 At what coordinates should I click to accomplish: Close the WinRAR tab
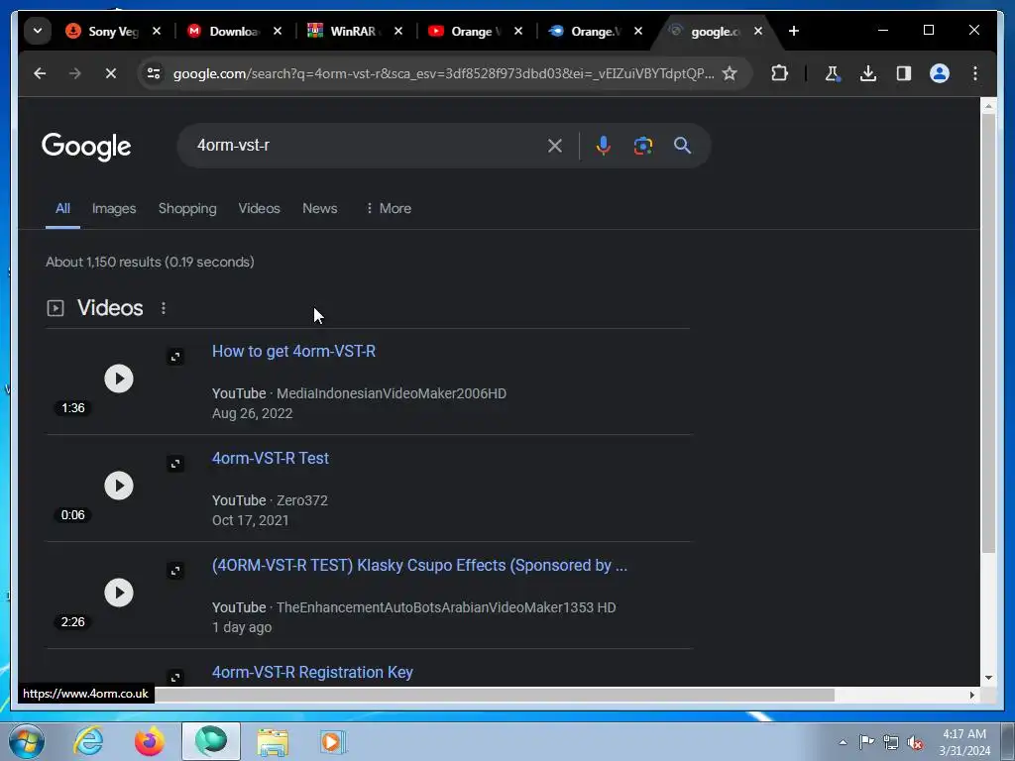click(x=398, y=31)
